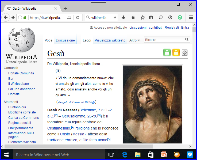Click the Wikipedia Ricerca magnifier button
Image resolution: width=197 pixels, height=160 pixels.
(x=187, y=40)
